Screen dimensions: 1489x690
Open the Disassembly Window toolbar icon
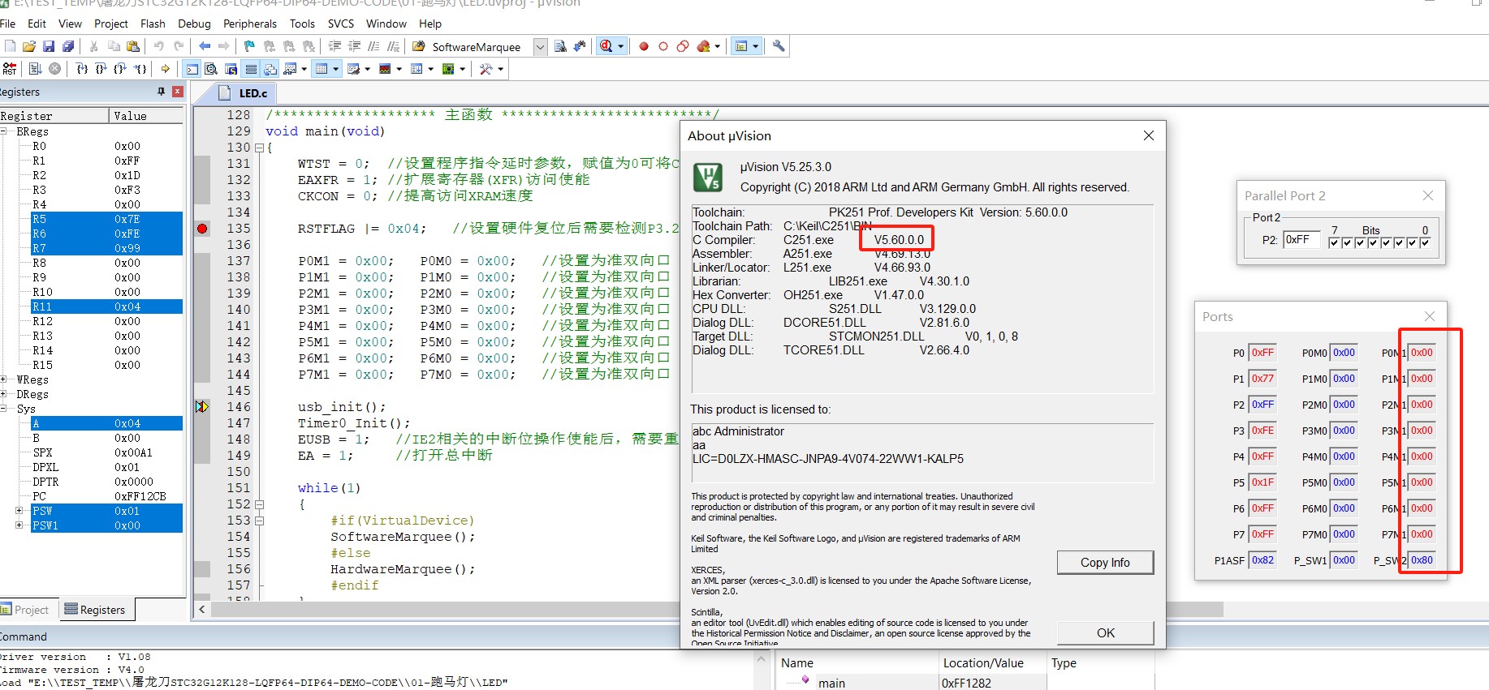click(x=211, y=69)
